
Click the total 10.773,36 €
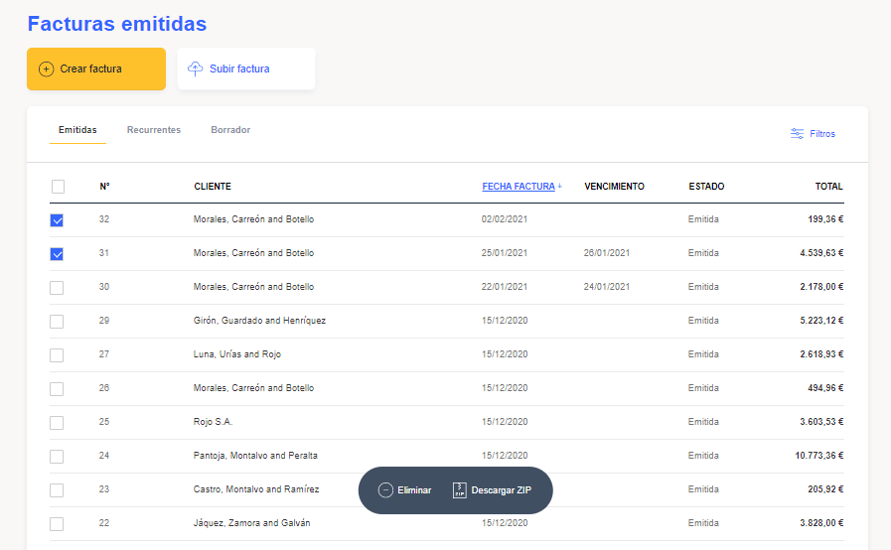(819, 455)
